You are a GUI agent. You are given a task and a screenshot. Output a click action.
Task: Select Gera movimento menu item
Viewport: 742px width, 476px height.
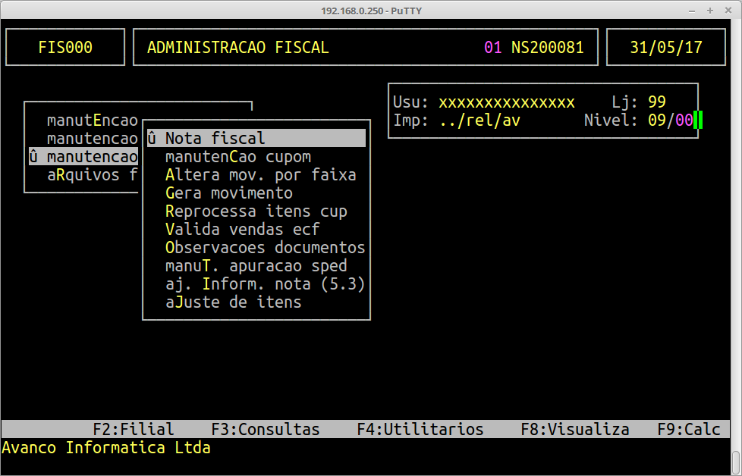[228, 193]
